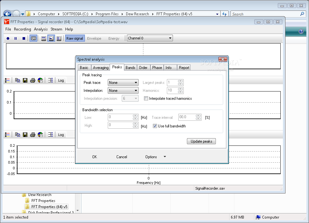
Task: Open the Peak trace dropdown
Action: coord(123,83)
